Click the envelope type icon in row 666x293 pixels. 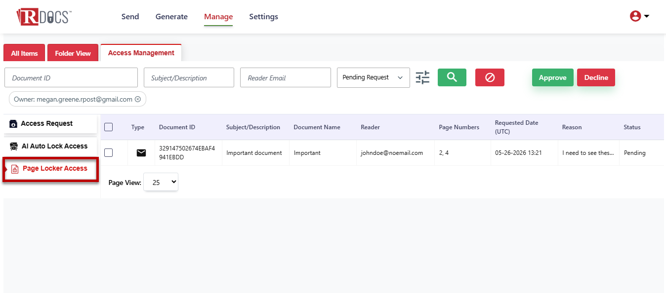141,153
